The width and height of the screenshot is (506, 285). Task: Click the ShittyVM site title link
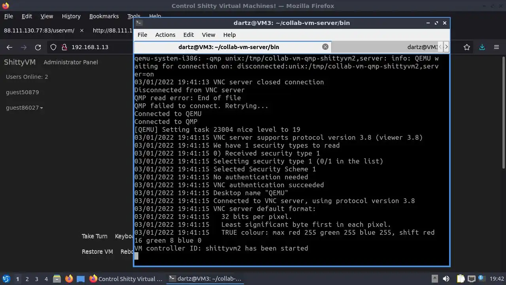[x=20, y=62]
